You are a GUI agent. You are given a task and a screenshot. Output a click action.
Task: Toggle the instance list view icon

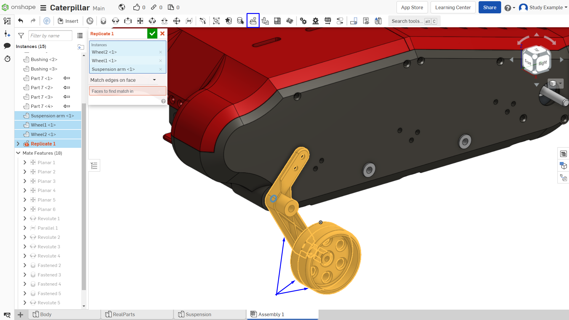click(80, 36)
